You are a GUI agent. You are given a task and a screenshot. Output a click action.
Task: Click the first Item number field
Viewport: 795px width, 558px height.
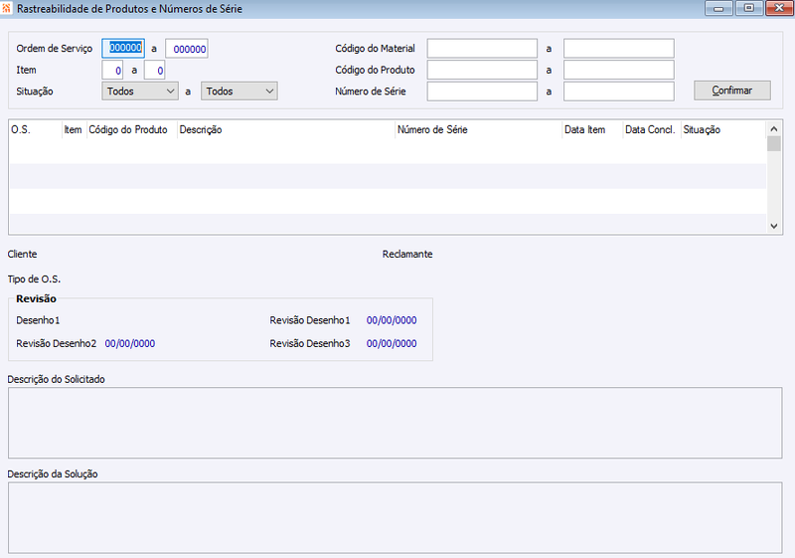point(112,70)
